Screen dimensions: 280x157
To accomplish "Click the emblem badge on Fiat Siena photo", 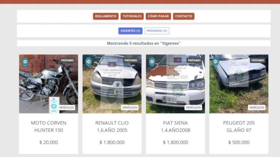I will tap(152, 61).
